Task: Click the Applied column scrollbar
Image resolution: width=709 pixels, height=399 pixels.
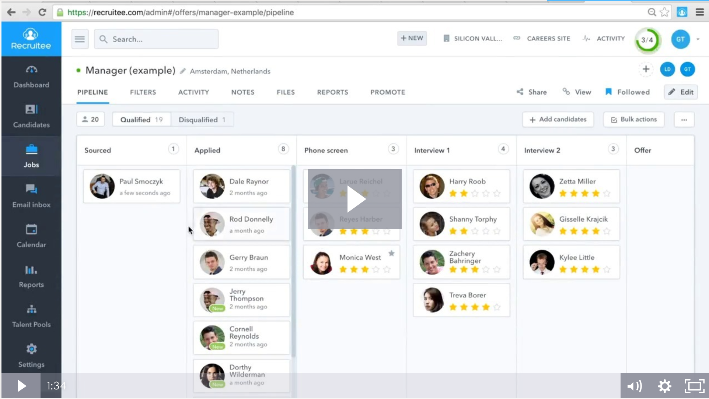Action: [x=293, y=261]
